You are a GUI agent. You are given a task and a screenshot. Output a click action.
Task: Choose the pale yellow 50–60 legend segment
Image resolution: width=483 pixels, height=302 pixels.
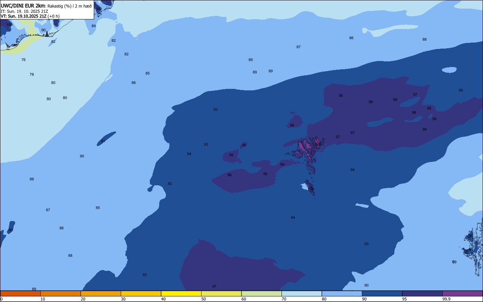click(x=221, y=293)
